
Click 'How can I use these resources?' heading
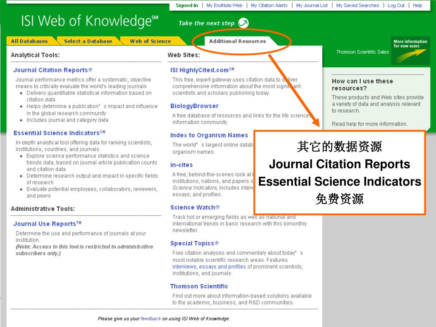click(362, 85)
